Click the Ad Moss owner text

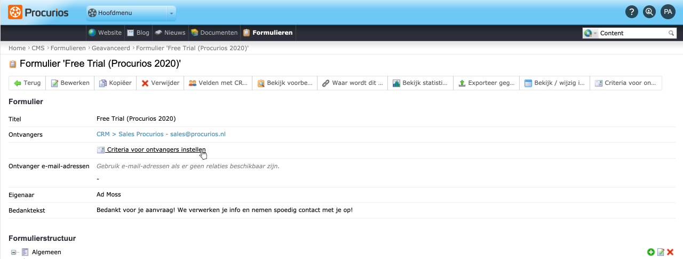coord(108,195)
